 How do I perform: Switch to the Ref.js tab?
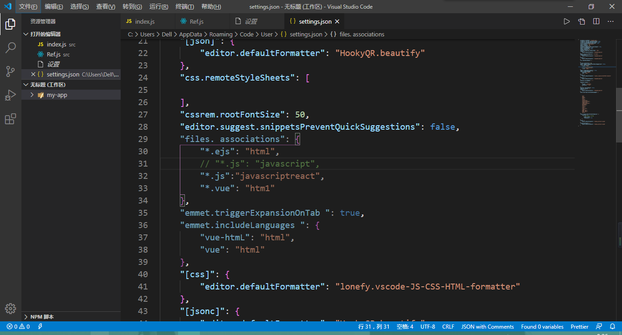click(x=203, y=21)
